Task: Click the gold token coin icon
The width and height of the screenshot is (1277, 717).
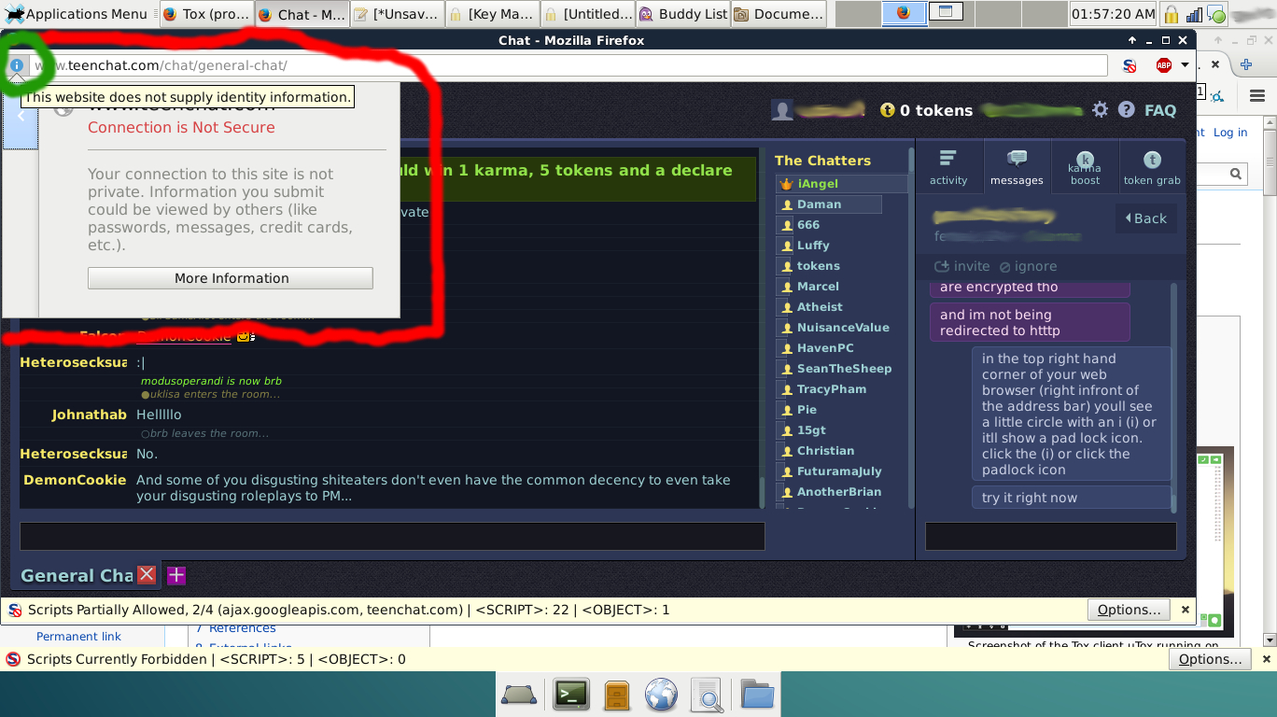Action: tap(888, 110)
